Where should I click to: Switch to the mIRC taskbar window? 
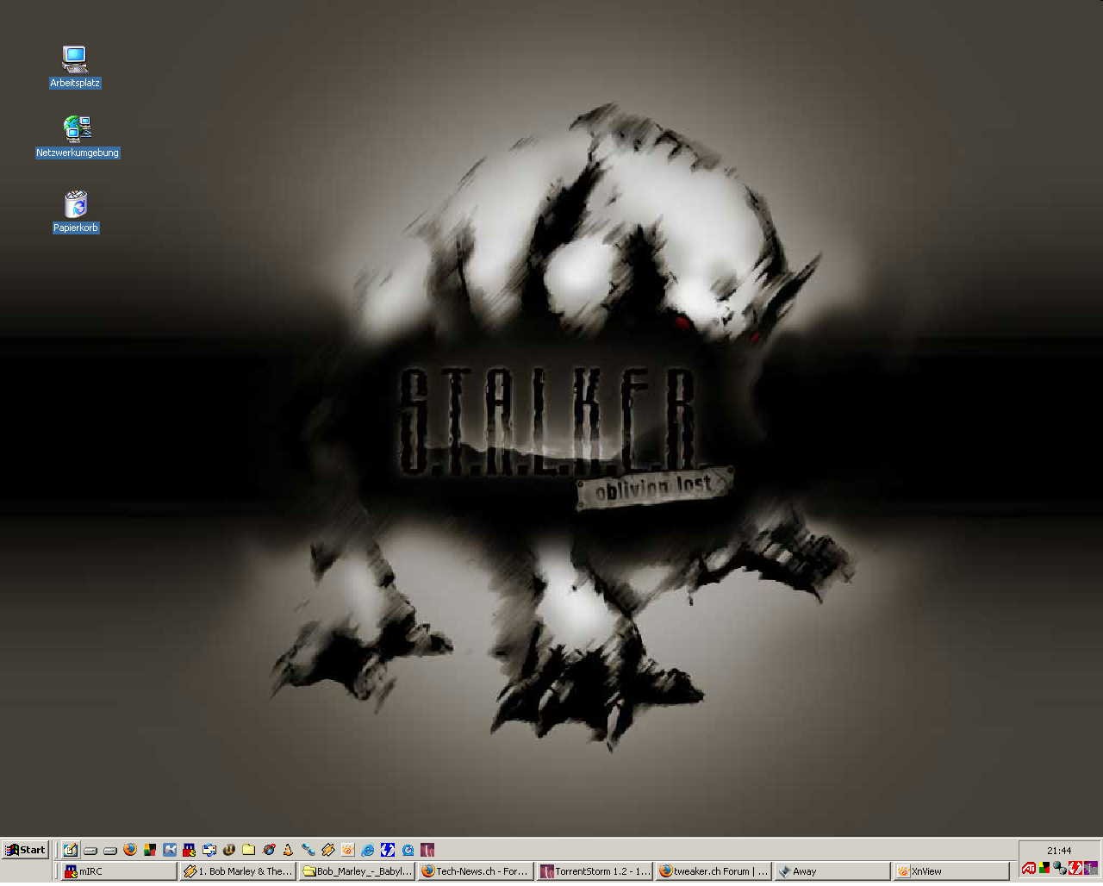click(119, 871)
